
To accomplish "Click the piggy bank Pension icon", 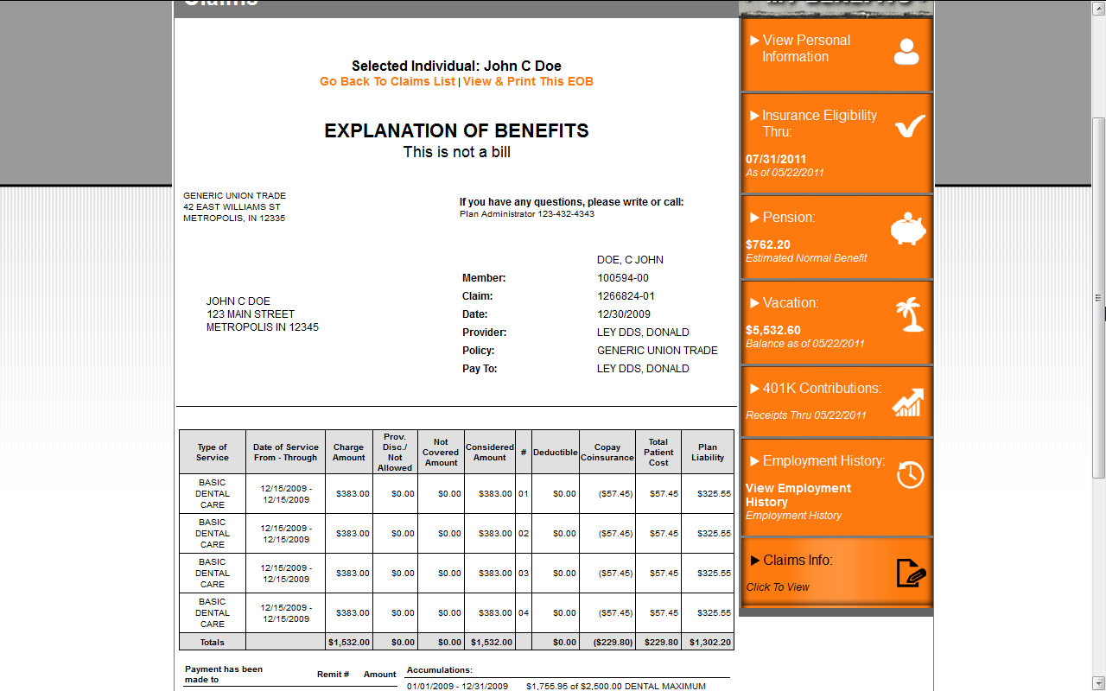I will 908,229.
